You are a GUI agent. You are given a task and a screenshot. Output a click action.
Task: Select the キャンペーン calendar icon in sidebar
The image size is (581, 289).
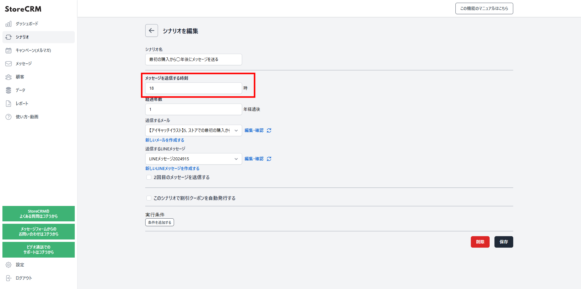[x=8, y=50]
